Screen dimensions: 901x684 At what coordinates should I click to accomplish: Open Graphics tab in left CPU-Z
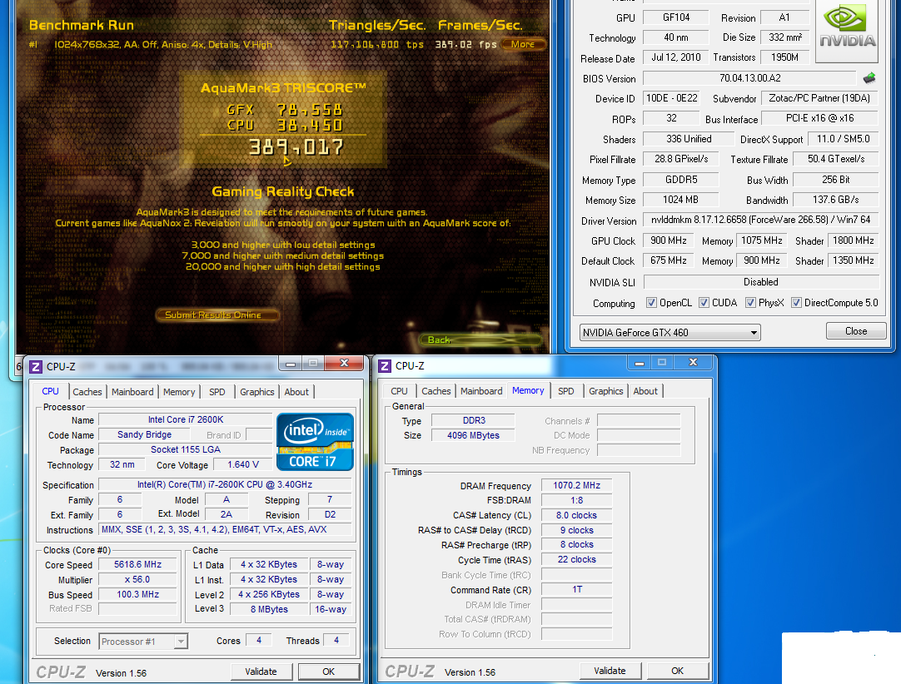[x=256, y=392]
